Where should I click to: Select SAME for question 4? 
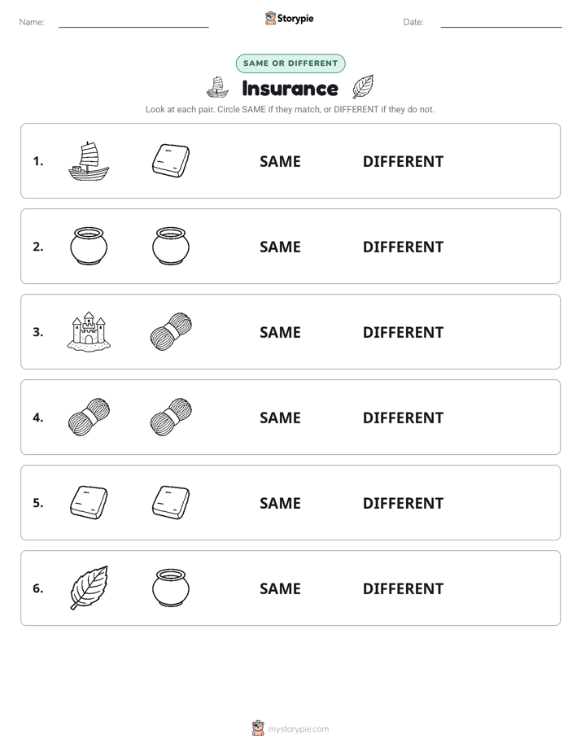tap(280, 418)
